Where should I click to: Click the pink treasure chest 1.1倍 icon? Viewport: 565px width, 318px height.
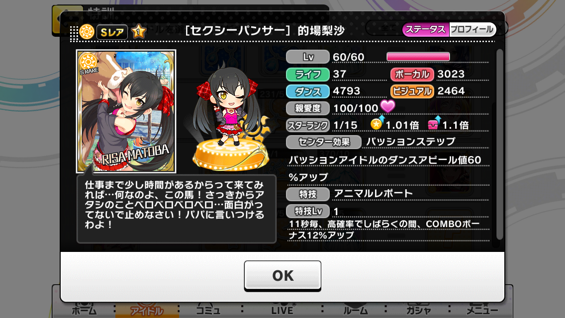[x=434, y=124]
